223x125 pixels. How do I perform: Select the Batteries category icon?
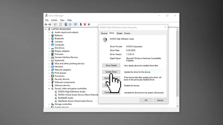52,35
